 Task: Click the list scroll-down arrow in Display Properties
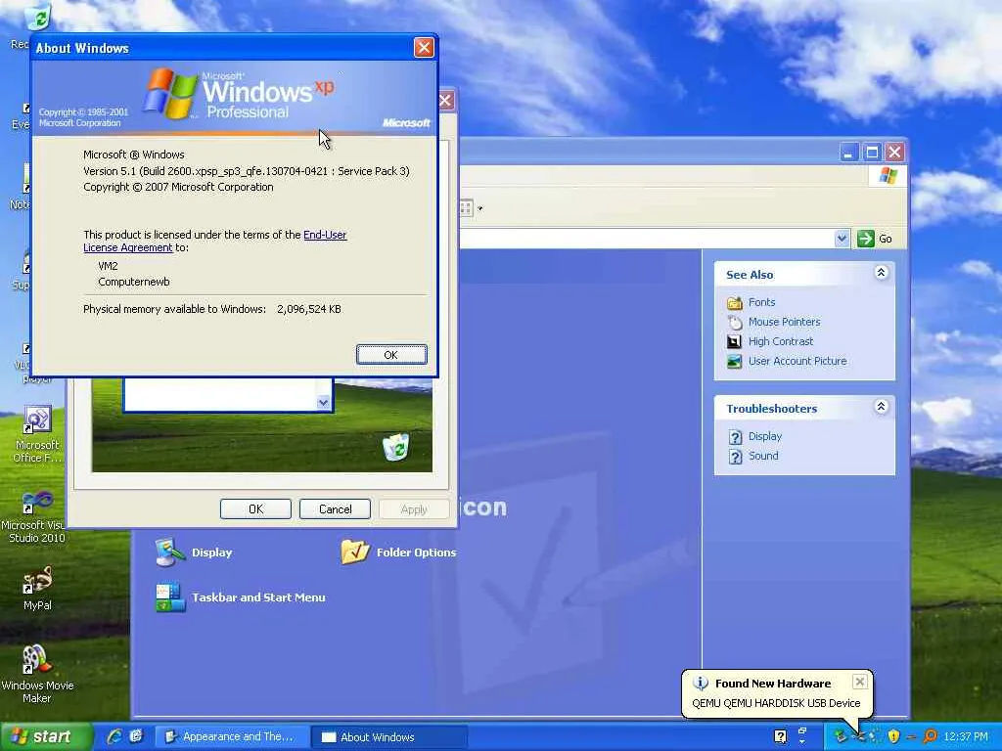[x=323, y=402]
